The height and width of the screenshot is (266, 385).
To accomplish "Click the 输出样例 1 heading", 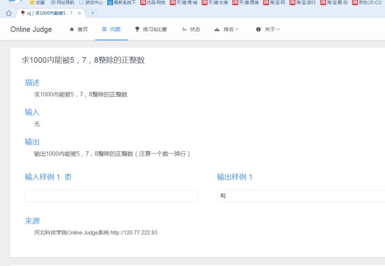I will click(234, 177).
